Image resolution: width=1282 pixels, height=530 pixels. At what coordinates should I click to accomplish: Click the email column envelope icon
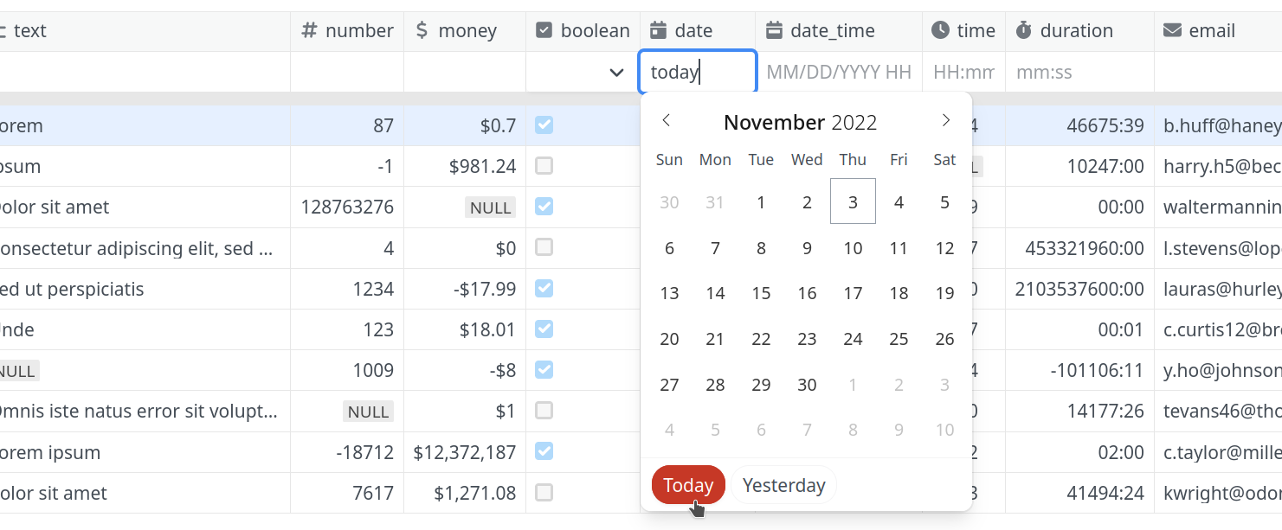(1172, 31)
